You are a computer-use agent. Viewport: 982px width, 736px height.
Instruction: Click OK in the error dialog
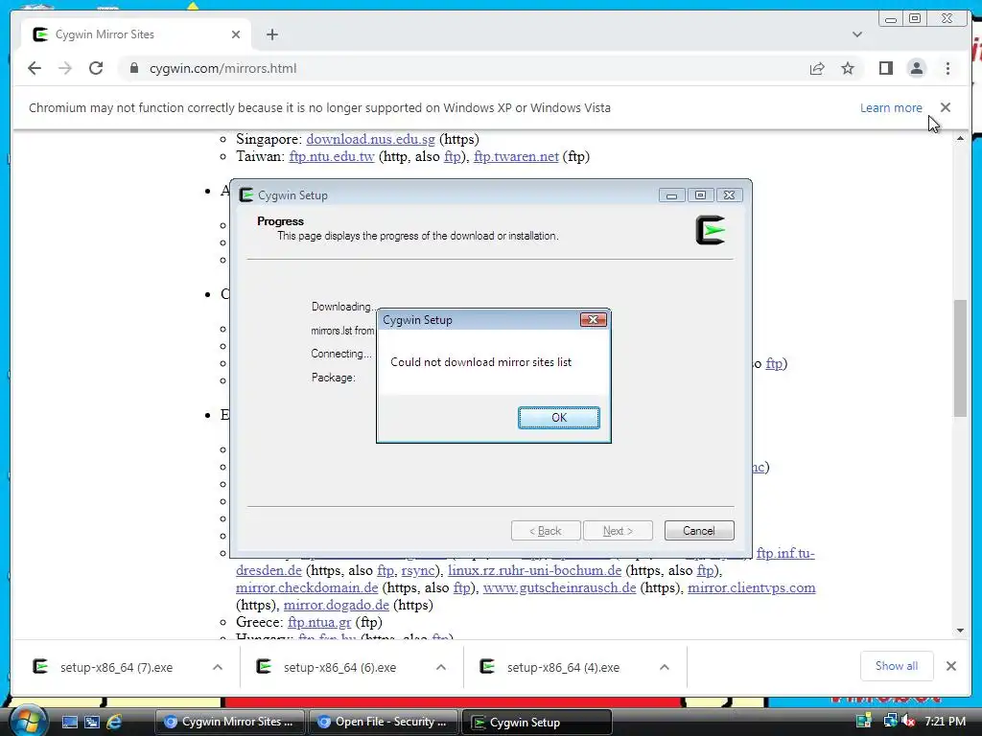click(559, 418)
